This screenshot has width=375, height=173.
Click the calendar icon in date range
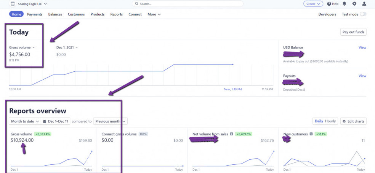pos(45,121)
